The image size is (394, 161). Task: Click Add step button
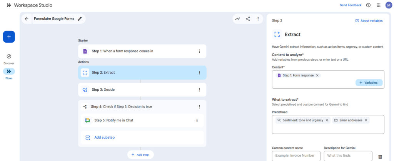(x=140, y=155)
